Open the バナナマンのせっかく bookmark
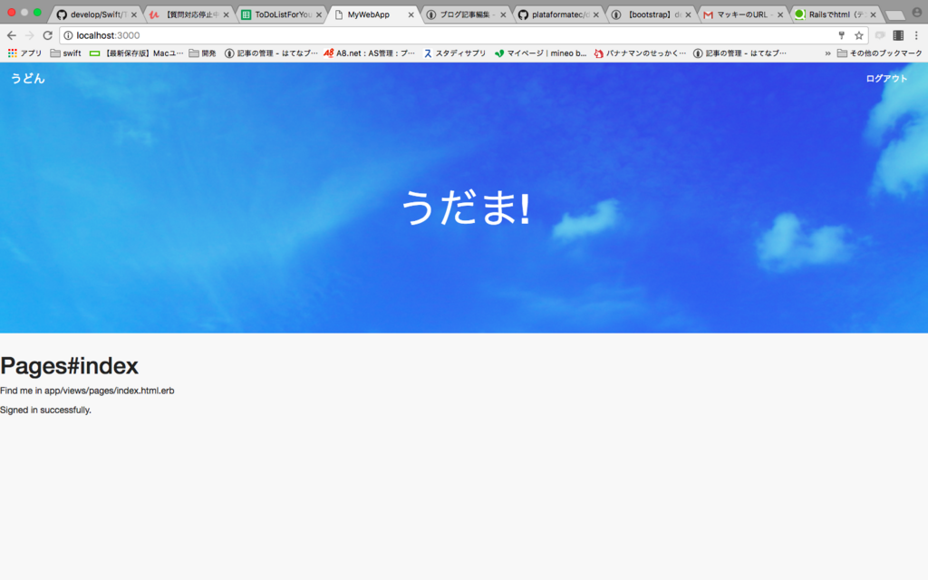Image resolution: width=928 pixels, height=580 pixels. click(640, 53)
